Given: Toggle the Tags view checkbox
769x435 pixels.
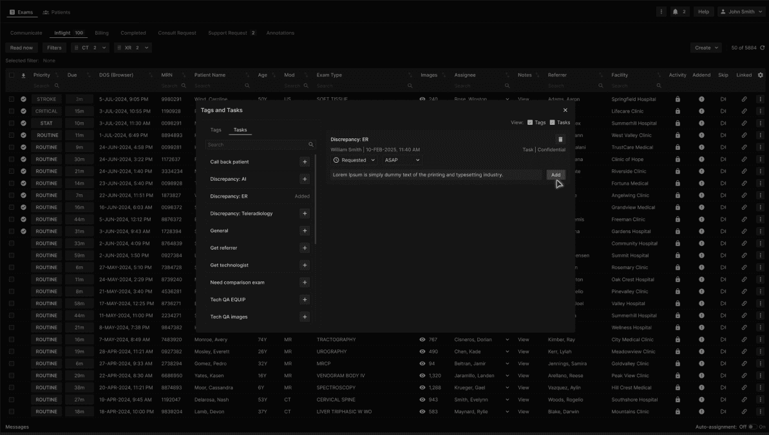Looking at the screenshot, I should pos(529,122).
